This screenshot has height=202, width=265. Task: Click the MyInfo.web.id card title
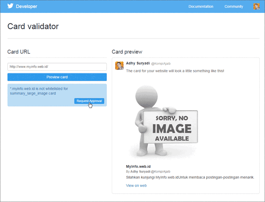tap(138, 167)
